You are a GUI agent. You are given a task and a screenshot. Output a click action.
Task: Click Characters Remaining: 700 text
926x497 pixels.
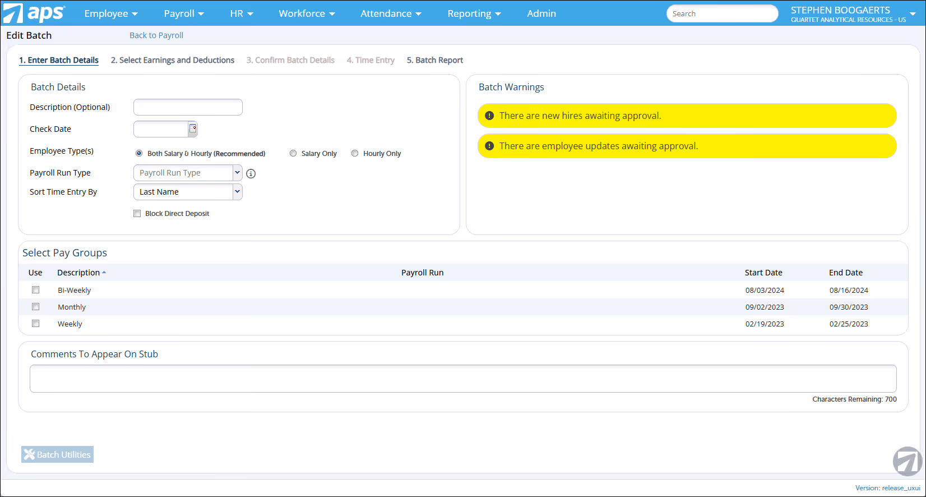pyautogui.click(x=855, y=399)
